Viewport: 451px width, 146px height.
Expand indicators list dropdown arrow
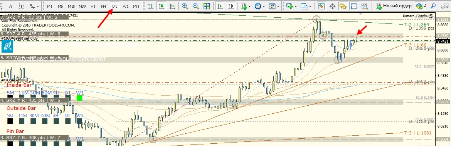pyautogui.click(x=249, y=6)
